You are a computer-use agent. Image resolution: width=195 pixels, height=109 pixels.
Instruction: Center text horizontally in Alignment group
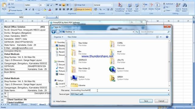click(60, 9)
